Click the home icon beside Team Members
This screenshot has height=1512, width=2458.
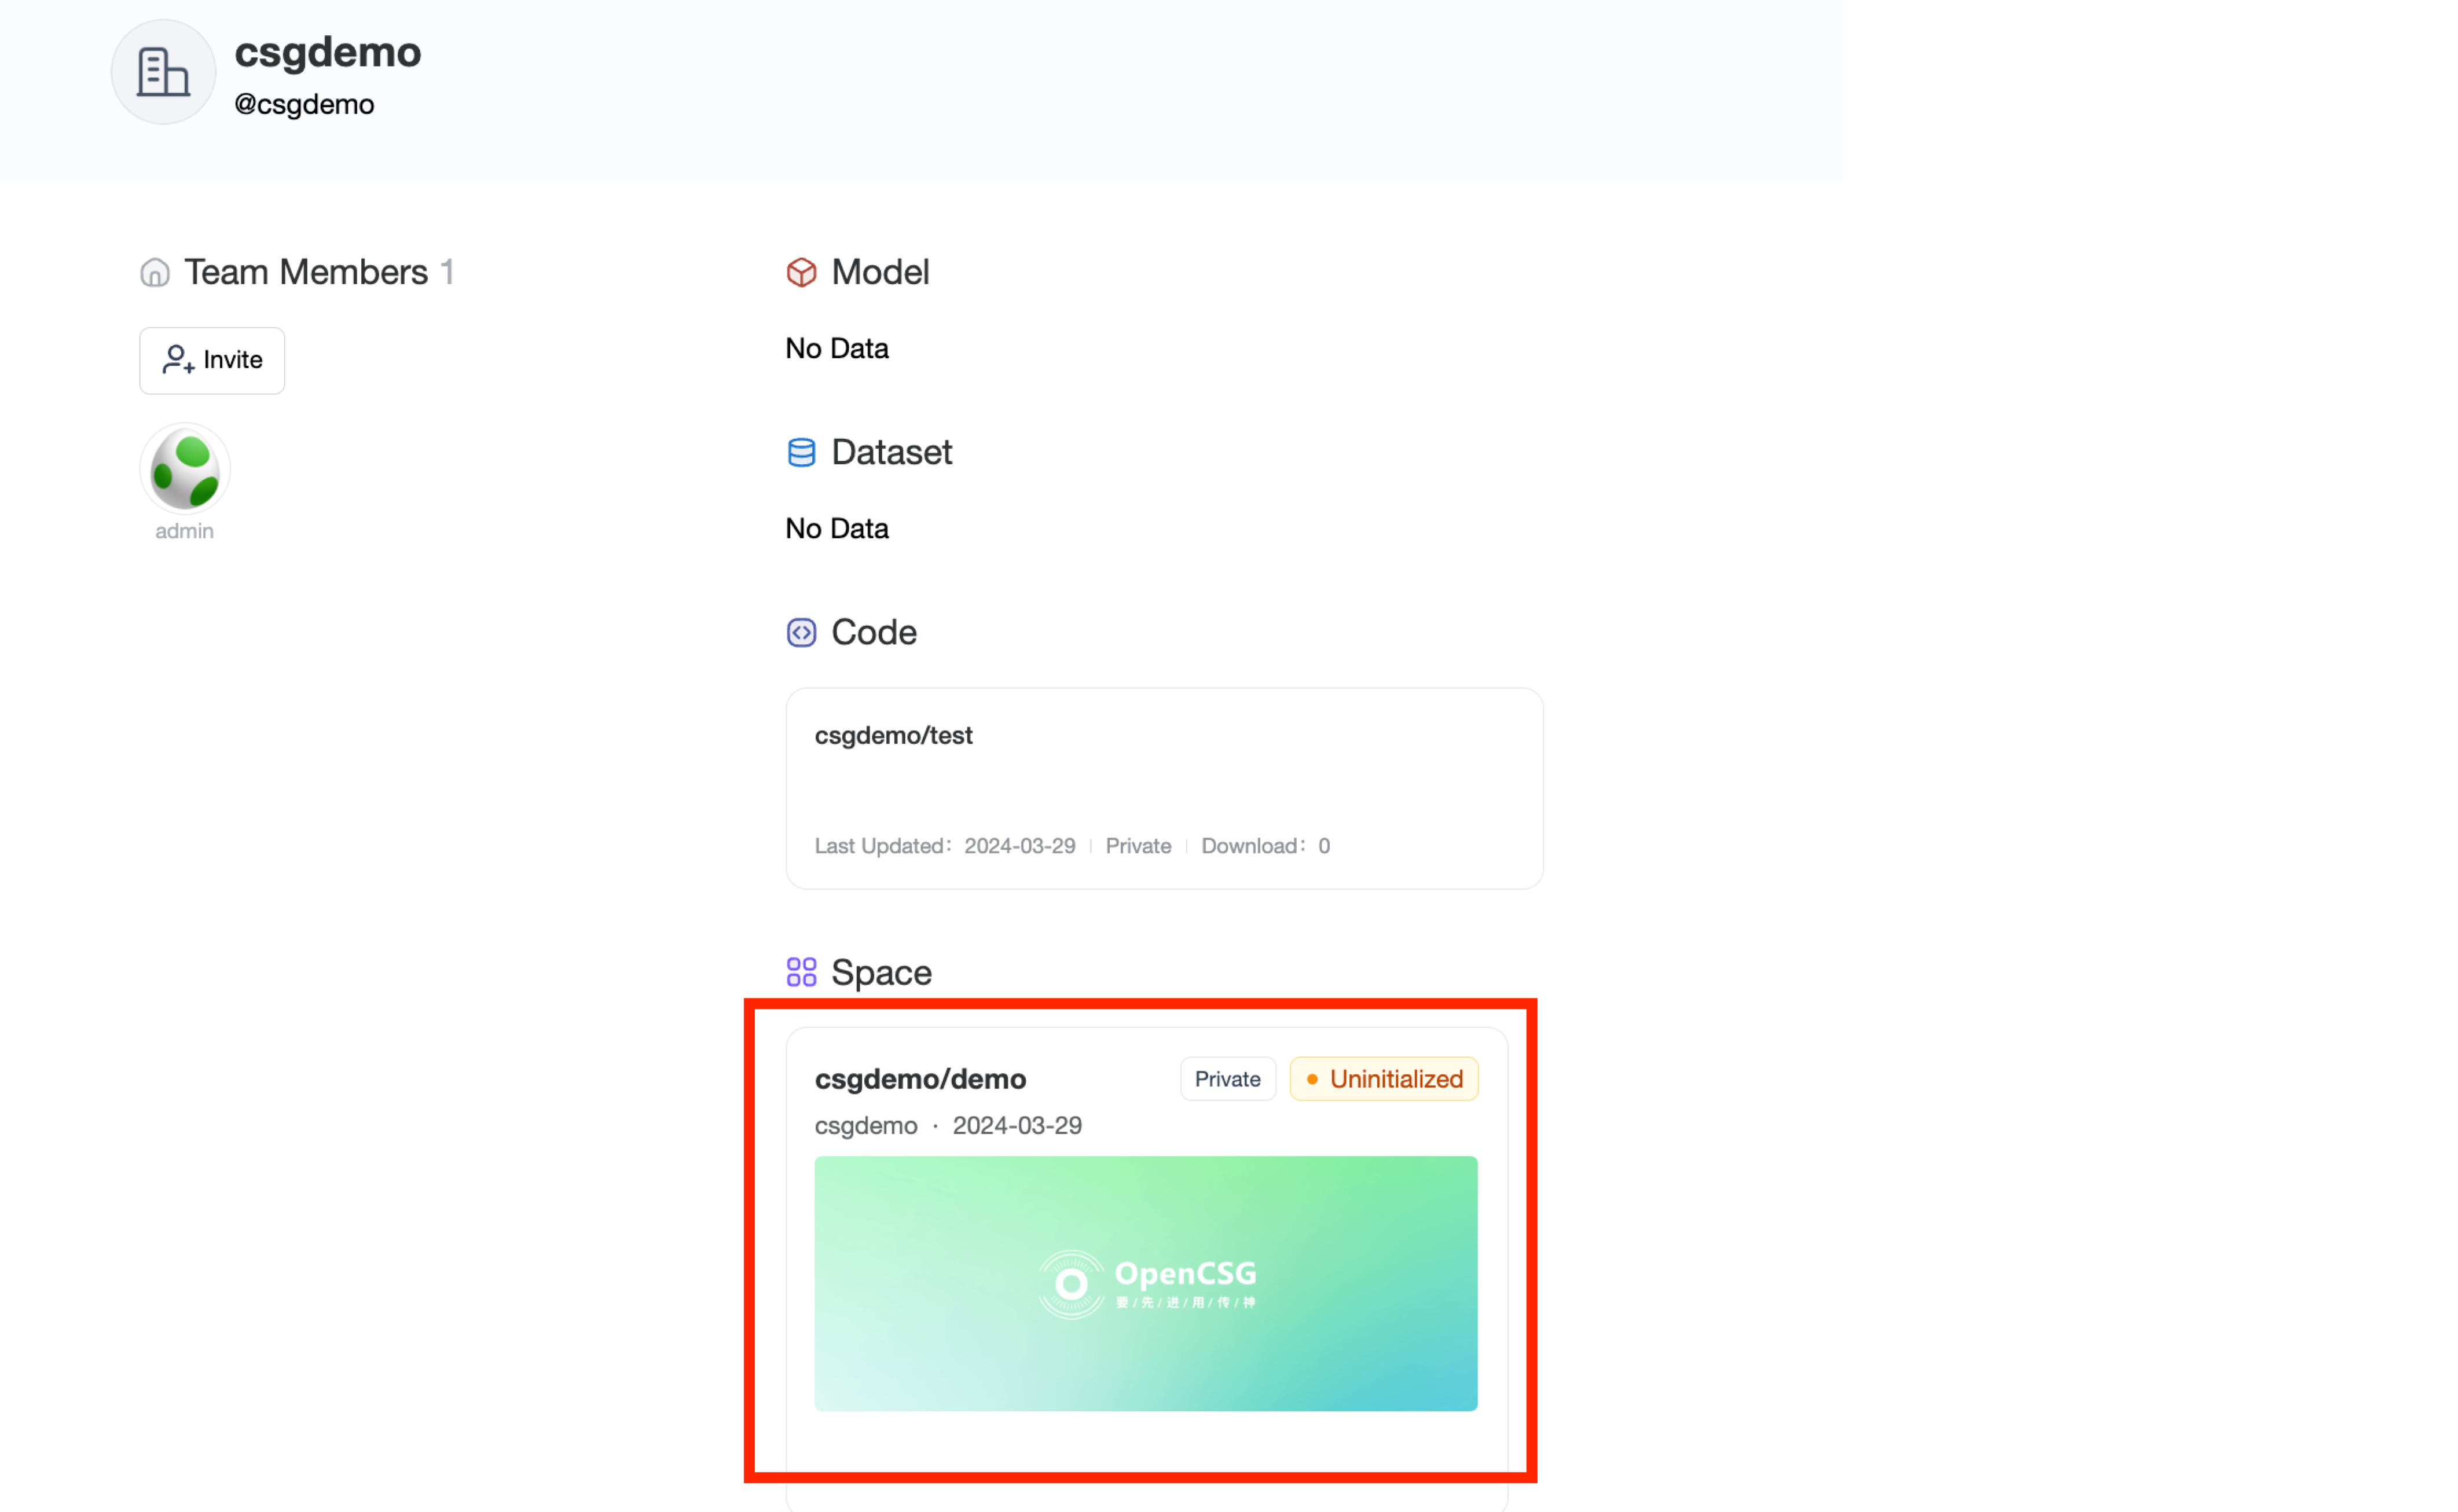[155, 271]
